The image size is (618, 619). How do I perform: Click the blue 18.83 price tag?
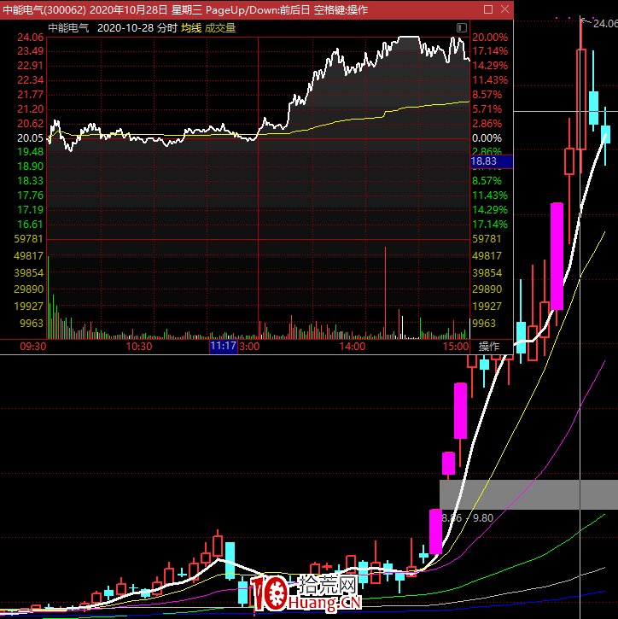[492, 161]
